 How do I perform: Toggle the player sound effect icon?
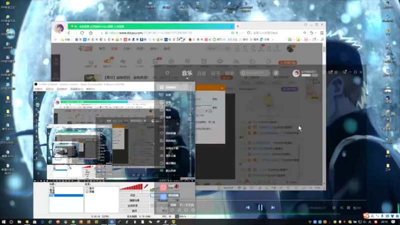point(334,208)
